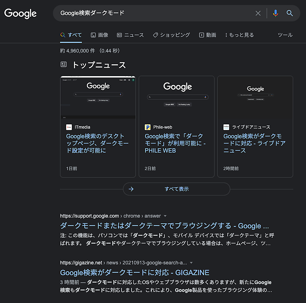The height and width of the screenshot is (303, 306).
Task: Click the newspaper icon beside トップニュース
Action: (64, 64)
